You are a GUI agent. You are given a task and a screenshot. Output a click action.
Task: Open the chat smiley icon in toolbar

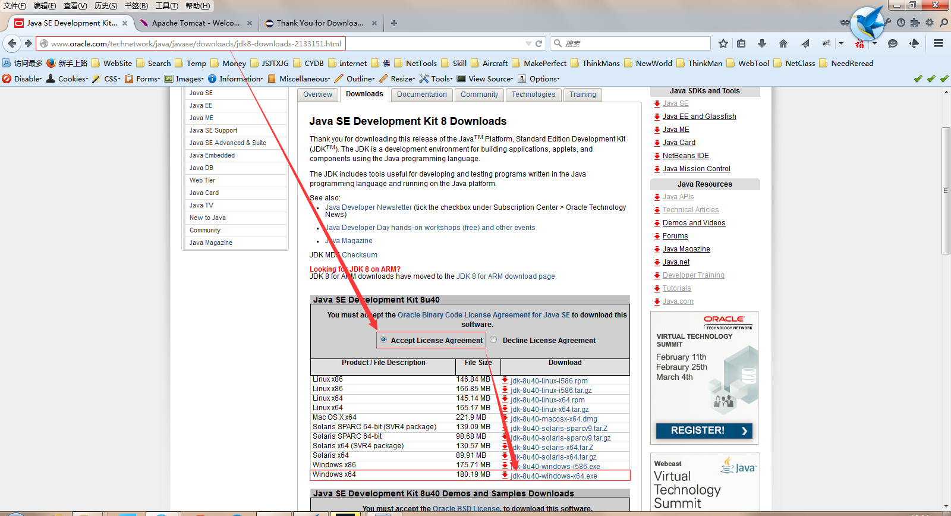click(893, 43)
